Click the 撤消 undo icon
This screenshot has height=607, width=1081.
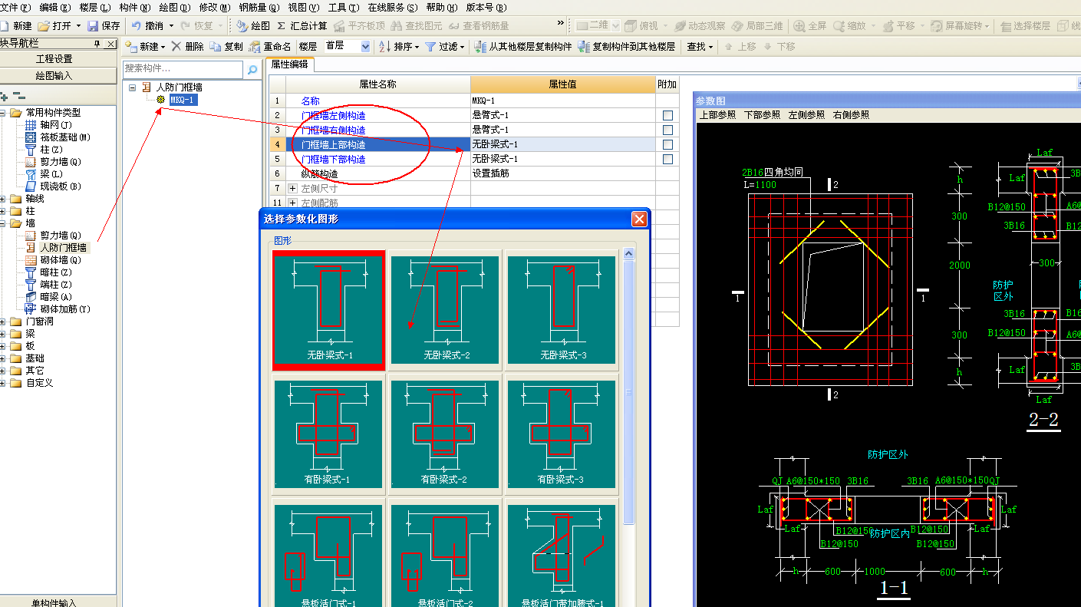pyautogui.click(x=136, y=25)
